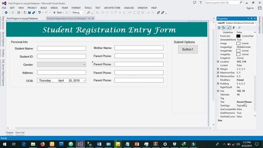Expand the Padding property
The image size is (263, 148).
click(x=218, y=83)
